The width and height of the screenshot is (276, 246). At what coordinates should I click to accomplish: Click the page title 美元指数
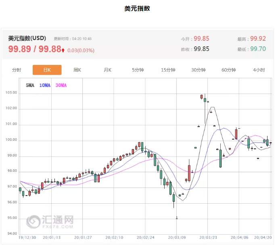pyautogui.click(x=137, y=8)
